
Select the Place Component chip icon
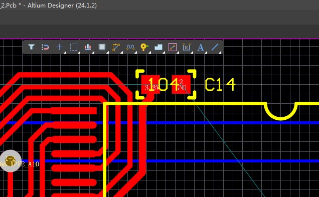(x=102, y=47)
